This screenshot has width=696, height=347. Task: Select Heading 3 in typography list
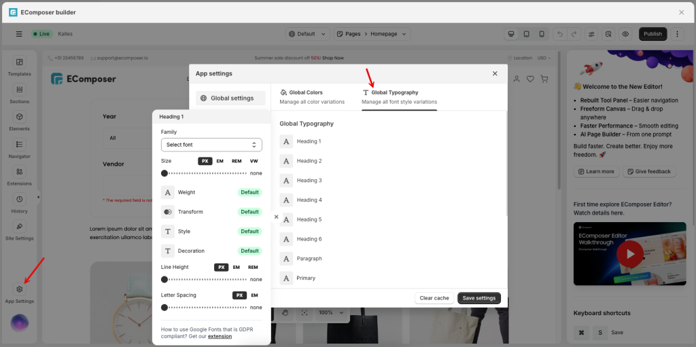(x=309, y=181)
